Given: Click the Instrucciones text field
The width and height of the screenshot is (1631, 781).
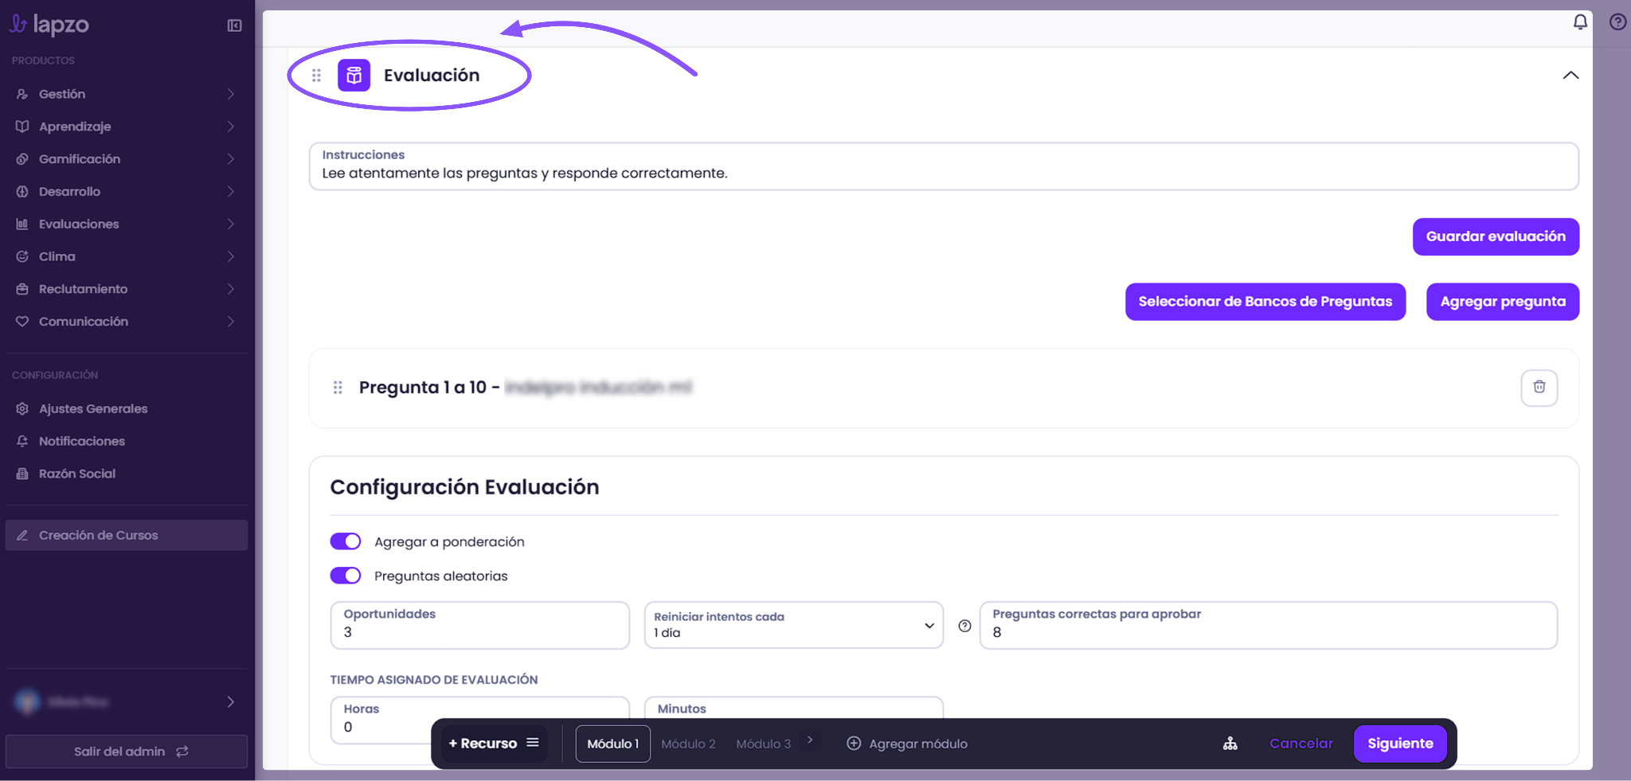Looking at the screenshot, I should [944, 166].
